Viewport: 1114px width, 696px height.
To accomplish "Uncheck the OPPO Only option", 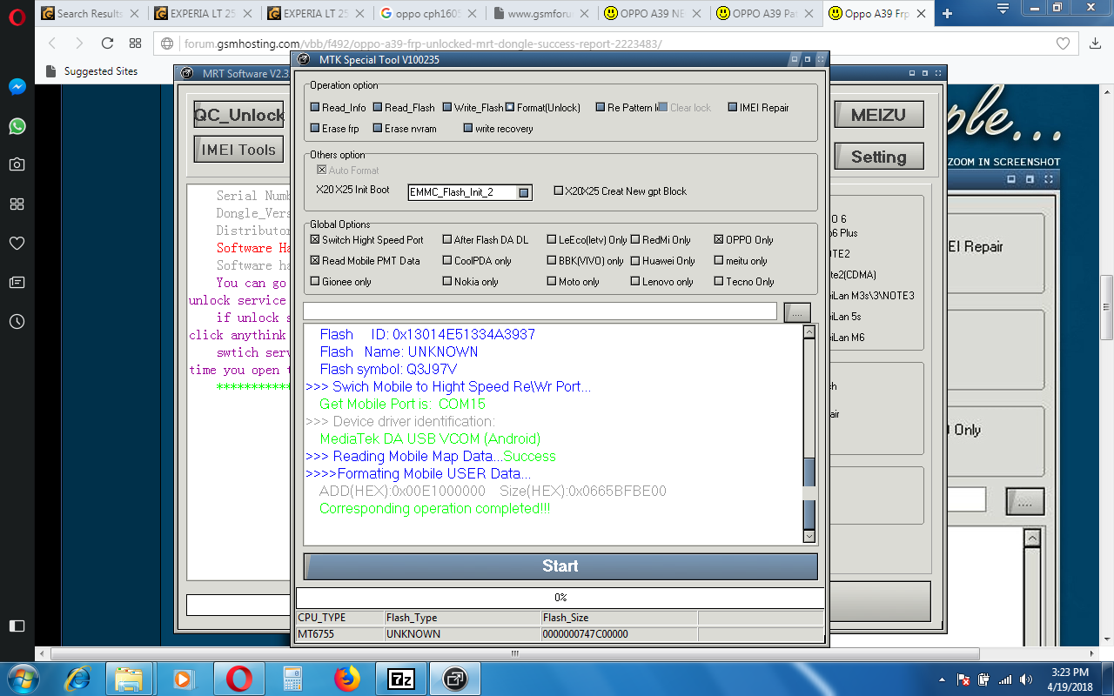I will pos(719,239).
